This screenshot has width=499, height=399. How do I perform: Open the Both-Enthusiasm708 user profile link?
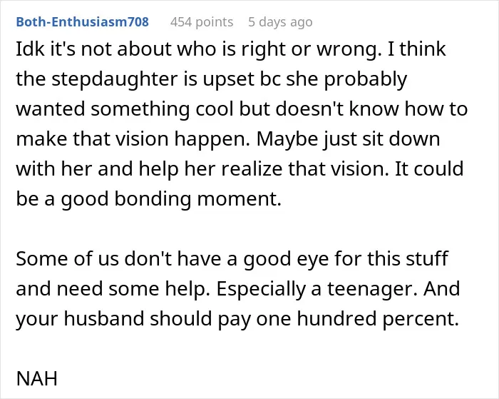tap(83, 22)
